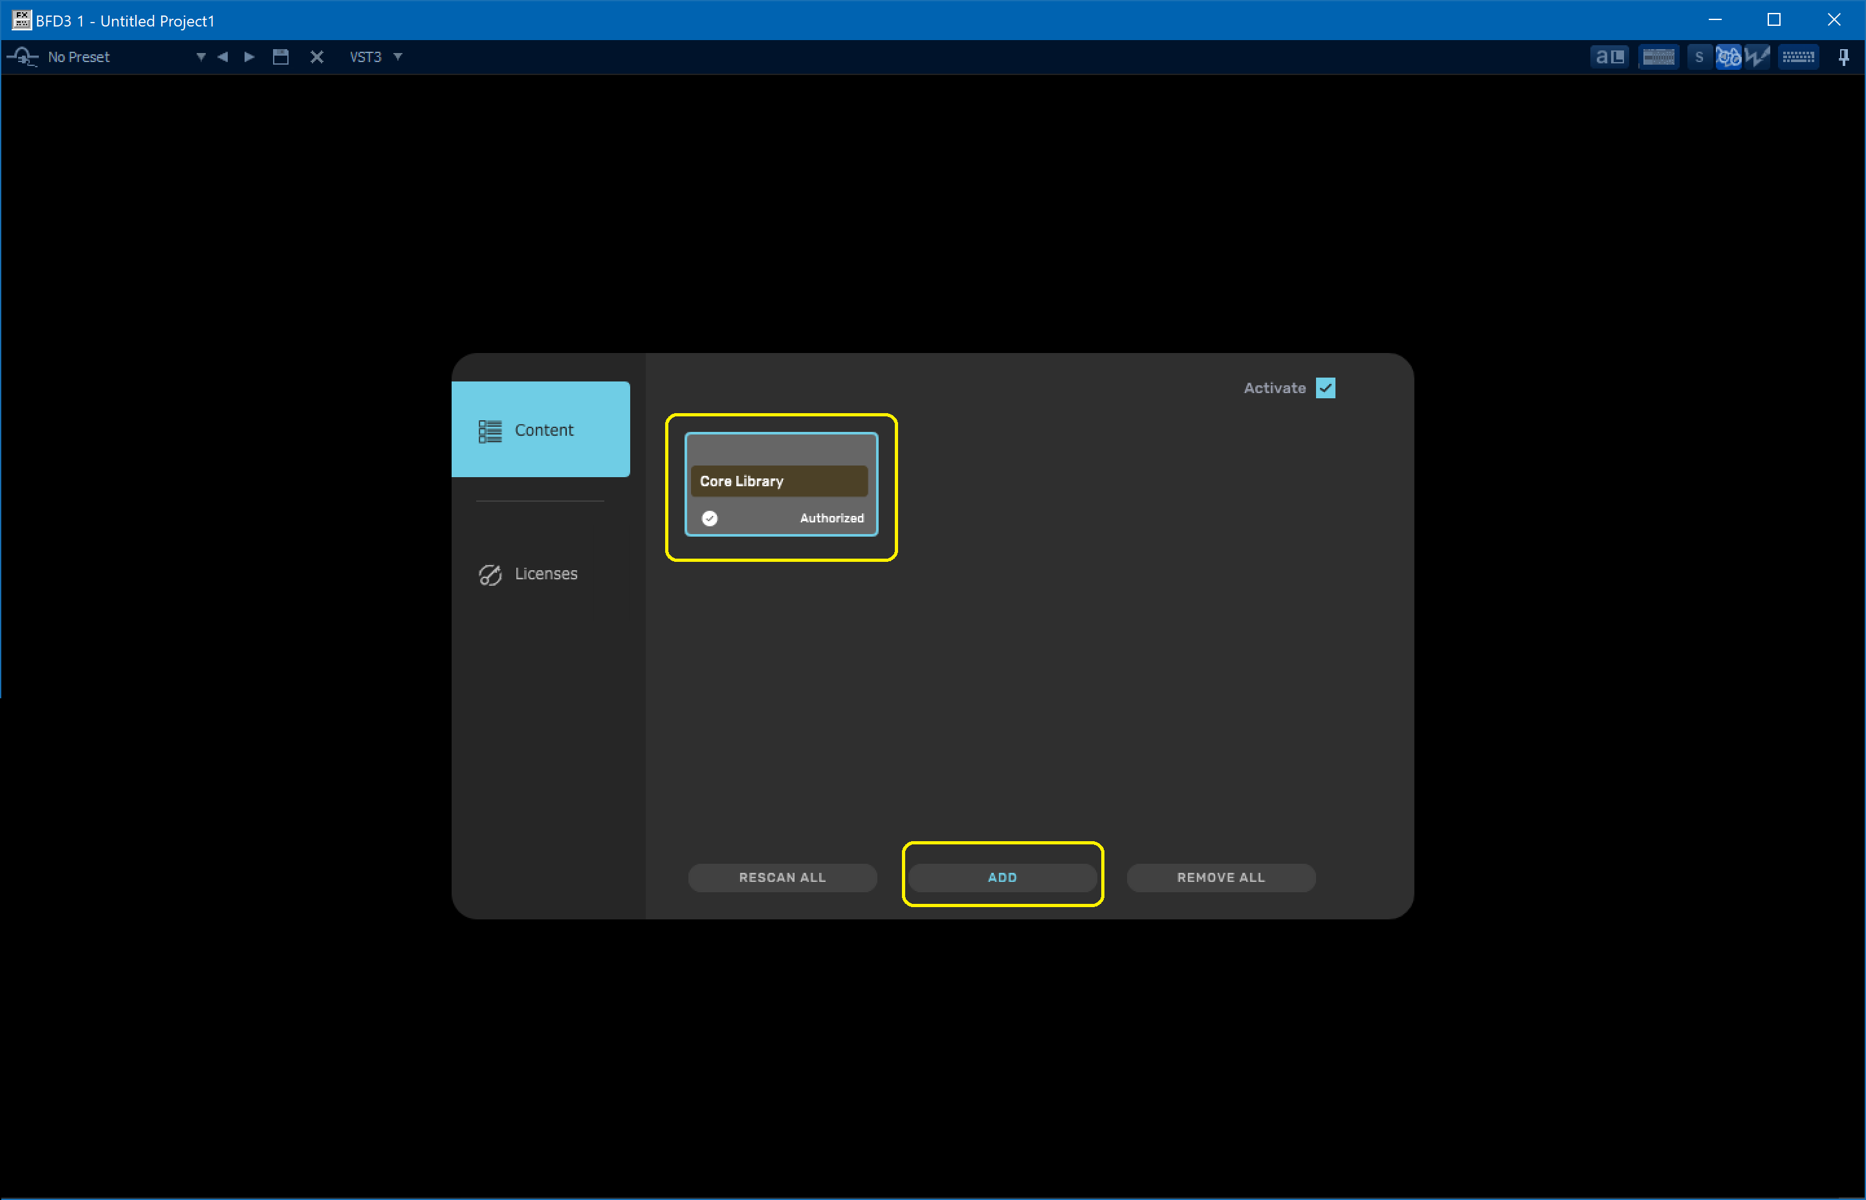The height and width of the screenshot is (1200, 1866).
Task: Select the Core Library card
Action: pyautogui.click(x=782, y=484)
